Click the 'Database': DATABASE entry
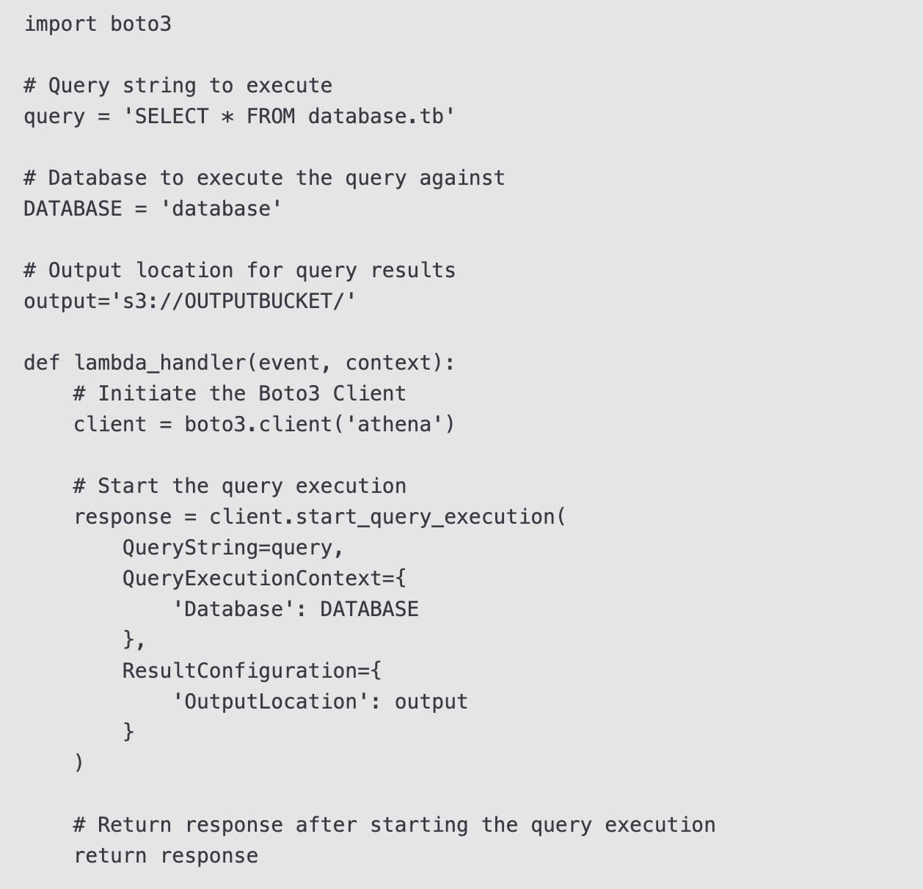The width and height of the screenshot is (923, 889). pos(296,610)
